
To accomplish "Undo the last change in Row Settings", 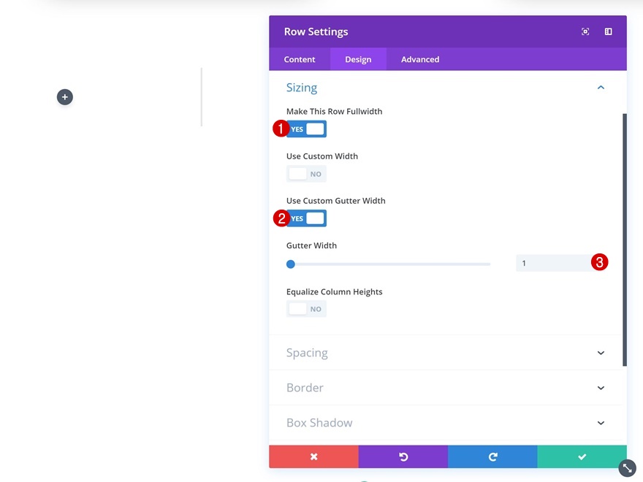I will 403,456.
